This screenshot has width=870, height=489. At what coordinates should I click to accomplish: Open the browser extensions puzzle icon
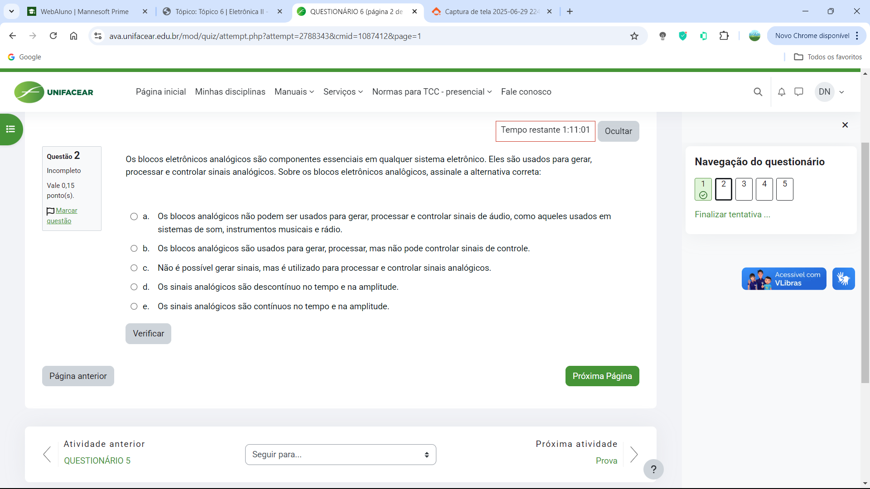(724, 36)
